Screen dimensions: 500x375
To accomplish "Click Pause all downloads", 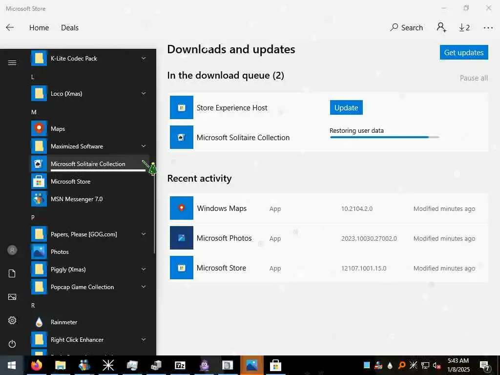I will click(x=474, y=78).
